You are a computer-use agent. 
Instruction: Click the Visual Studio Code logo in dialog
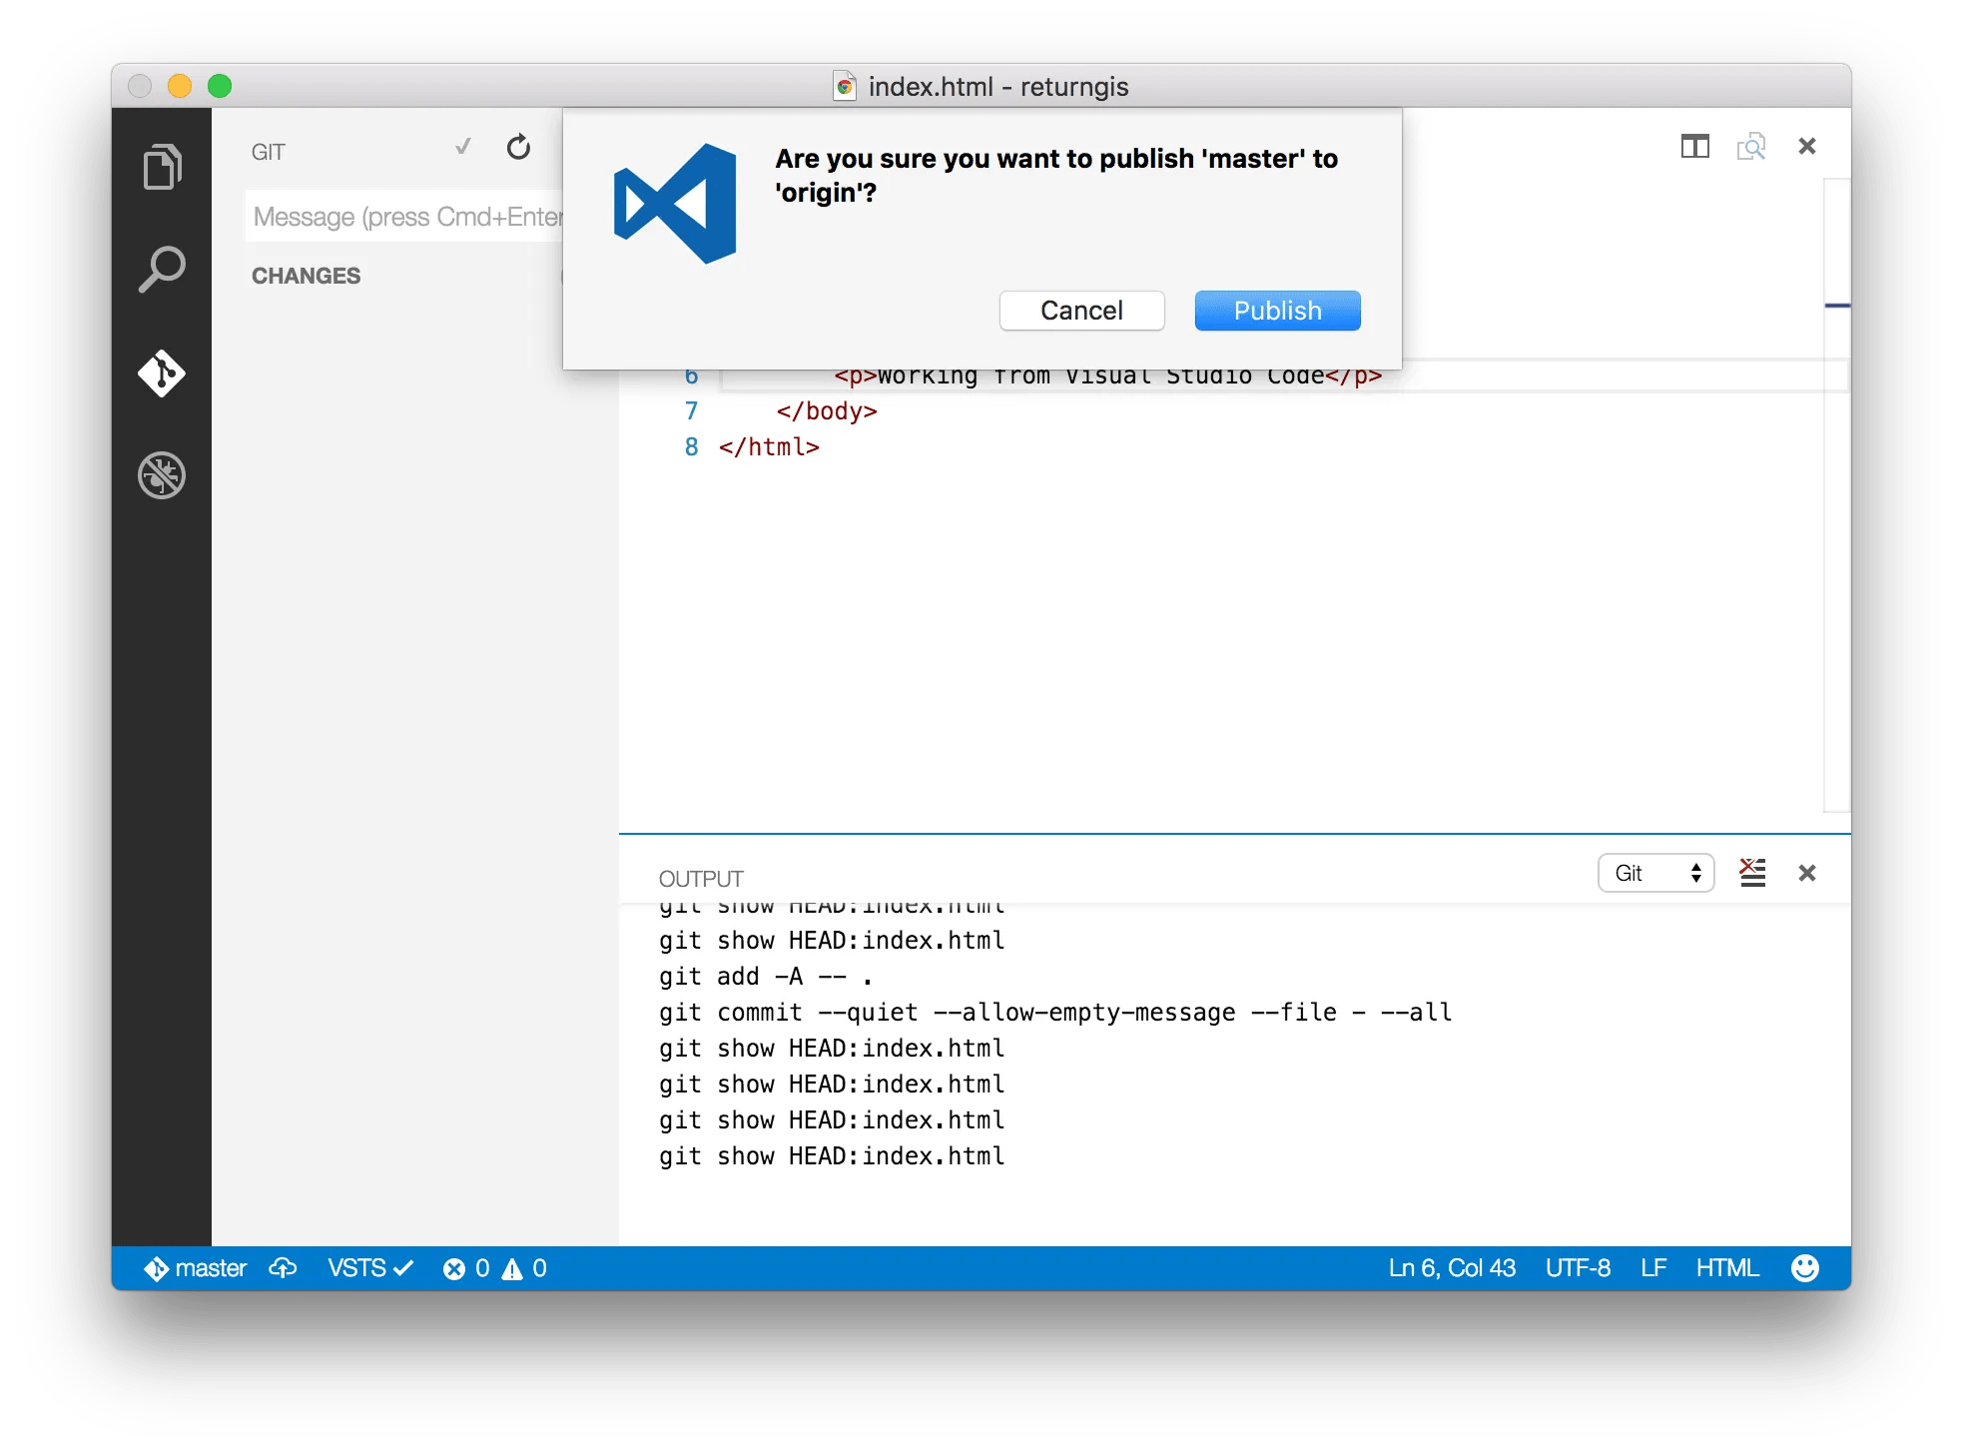click(x=675, y=204)
